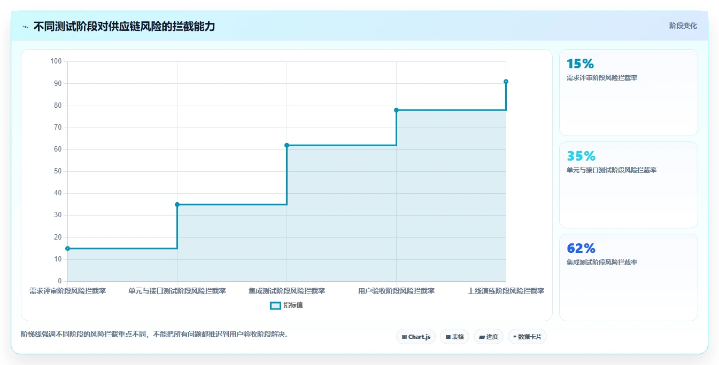Click data point for 集成测试阶段风险拦截率
This screenshot has height=365, width=719.
(287, 145)
